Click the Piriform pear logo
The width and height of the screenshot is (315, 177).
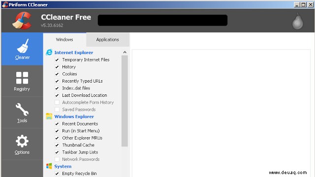[298, 21]
